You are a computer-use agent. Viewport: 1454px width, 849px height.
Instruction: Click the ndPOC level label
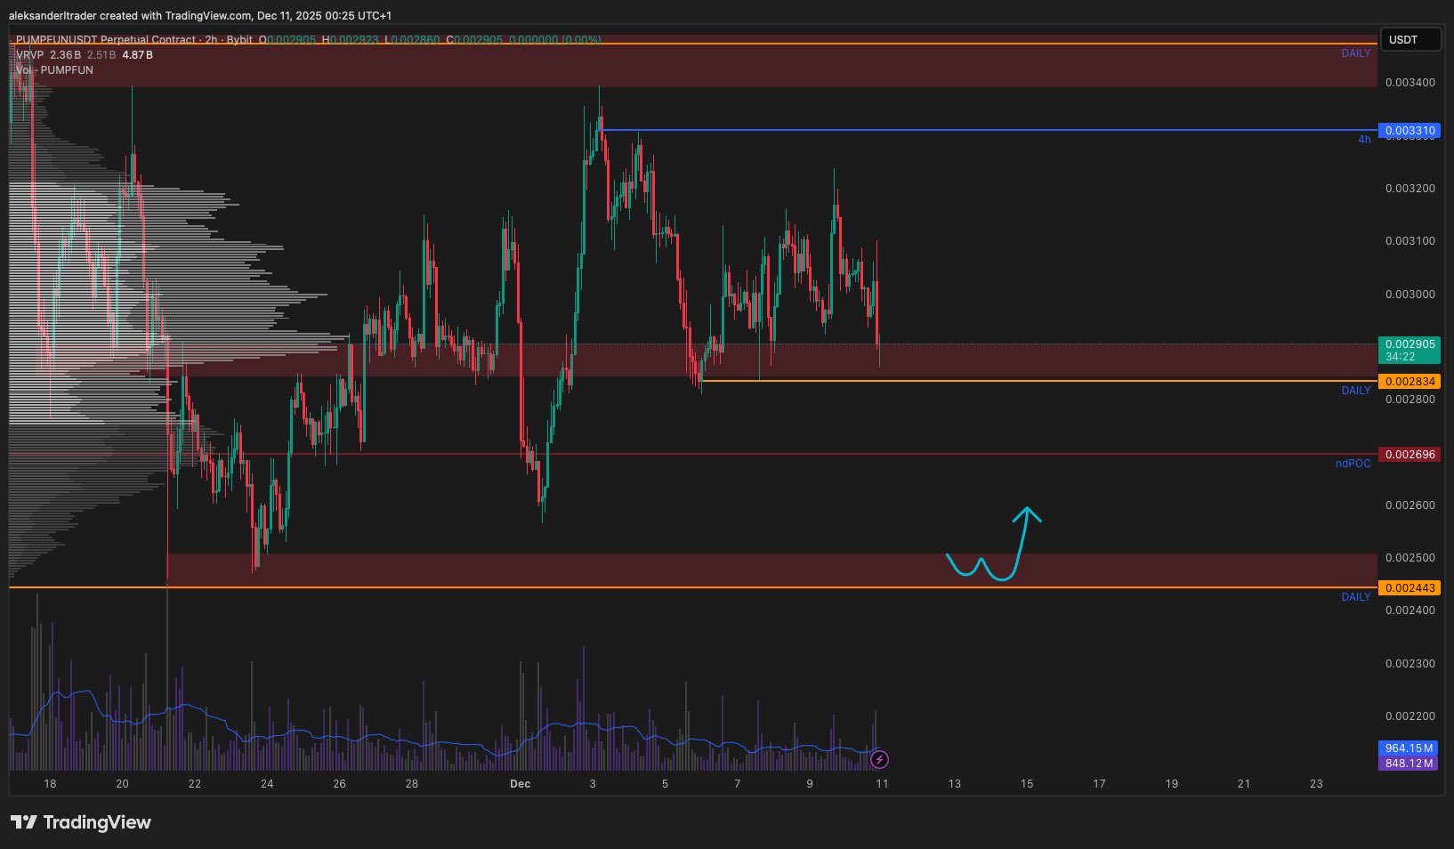pos(1353,464)
